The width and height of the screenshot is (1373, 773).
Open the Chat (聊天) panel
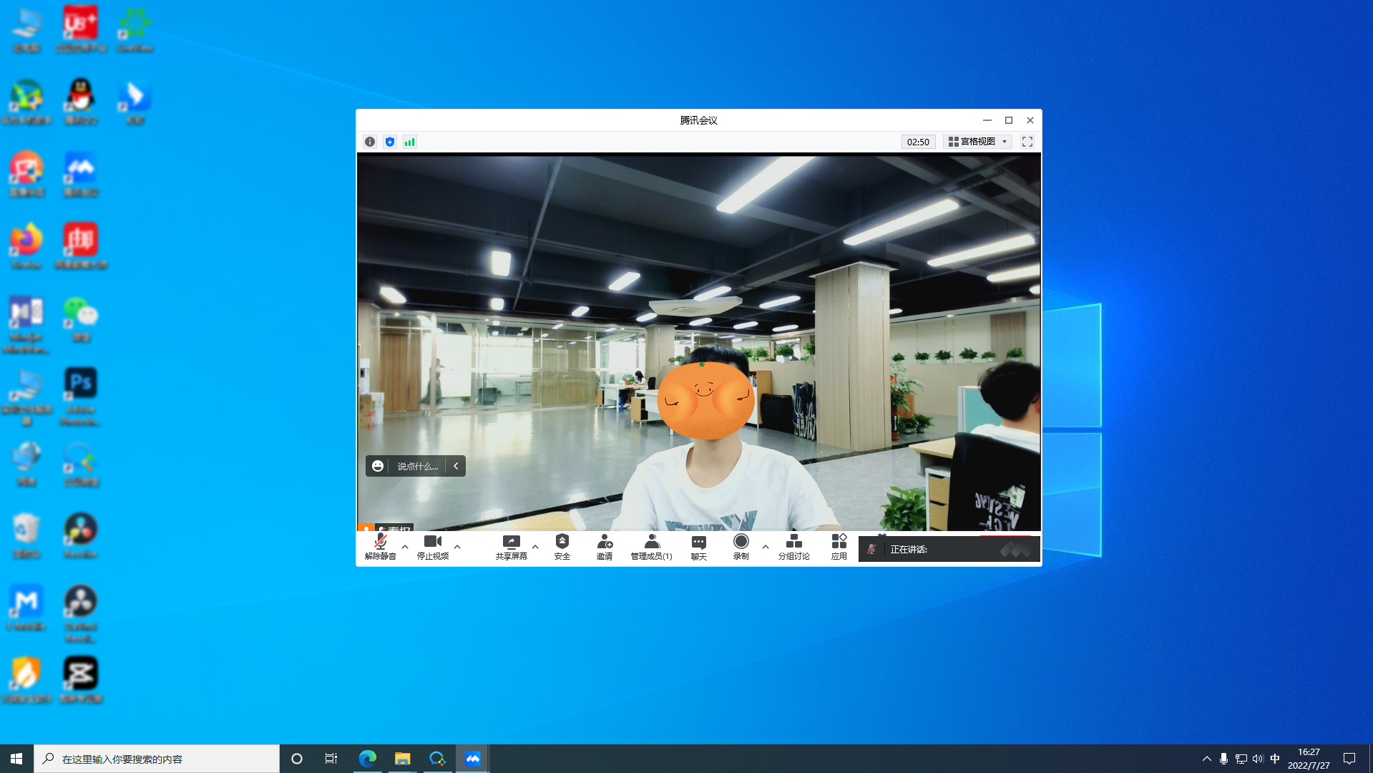[x=698, y=546]
